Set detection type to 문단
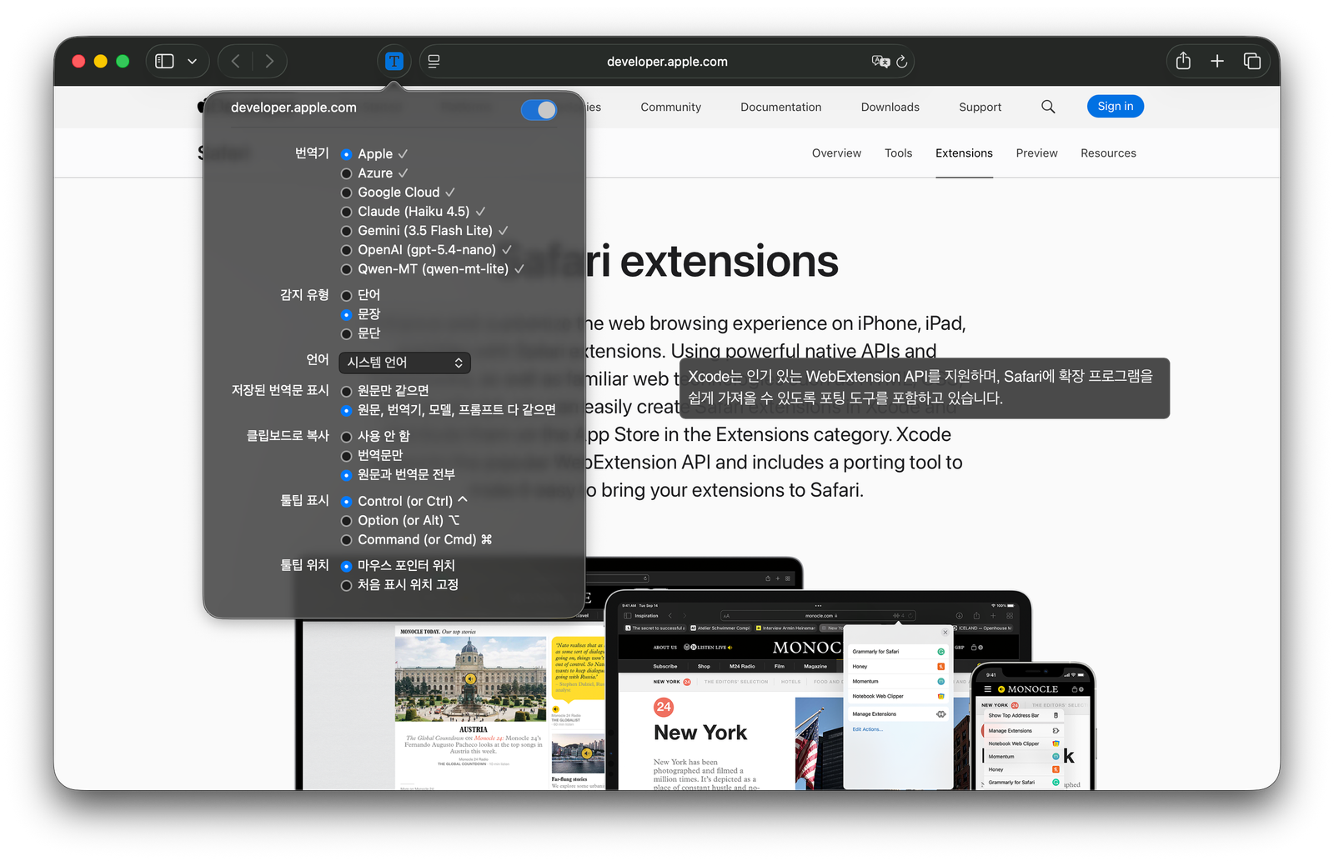Image resolution: width=1334 pixels, height=861 pixels. pyautogui.click(x=360, y=333)
